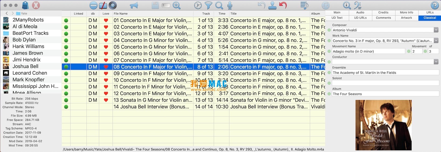
Task: Click the filter funnel icon
Action: click(208, 5)
